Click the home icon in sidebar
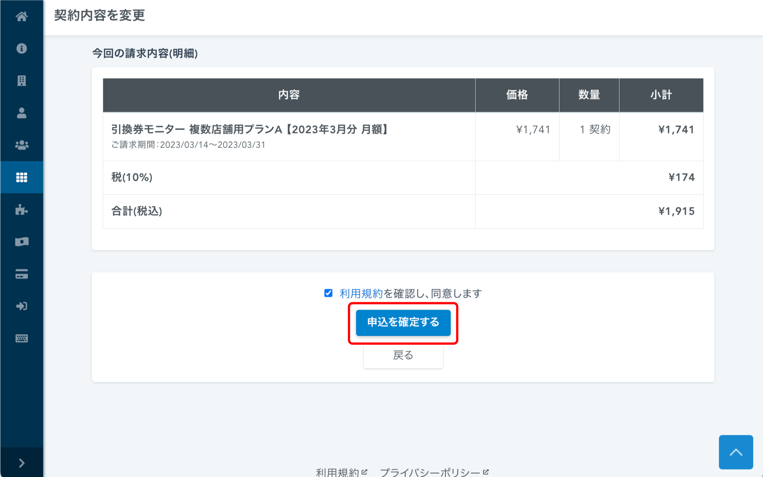This screenshot has height=477, width=763. click(x=22, y=16)
